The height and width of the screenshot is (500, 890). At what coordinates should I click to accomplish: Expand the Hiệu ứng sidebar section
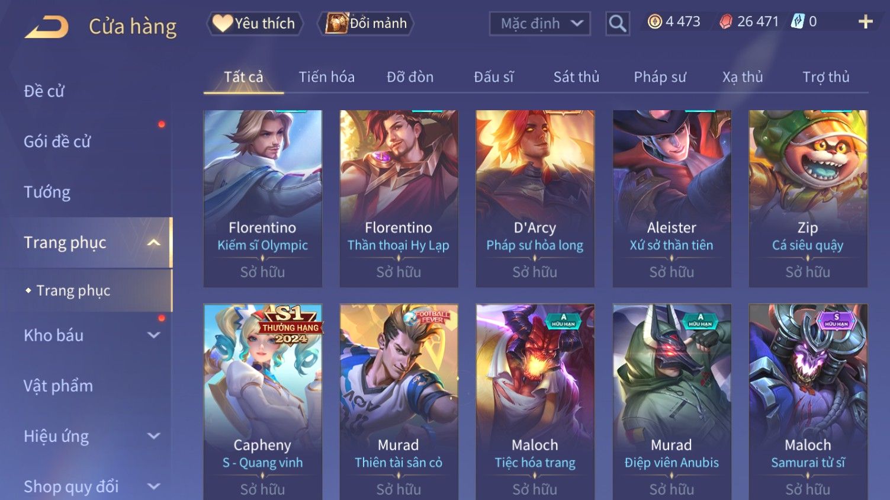[x=153, y=436]
